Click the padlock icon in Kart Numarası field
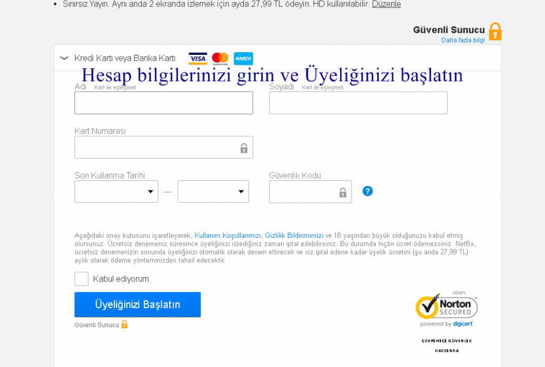This screenshot has width=545, height=367. coord(244,148)
